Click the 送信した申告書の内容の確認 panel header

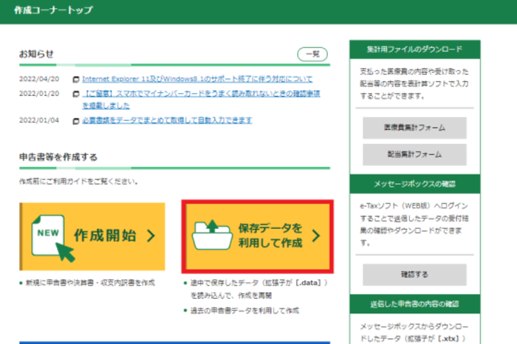pyautogui.click(x=414, y=304)
